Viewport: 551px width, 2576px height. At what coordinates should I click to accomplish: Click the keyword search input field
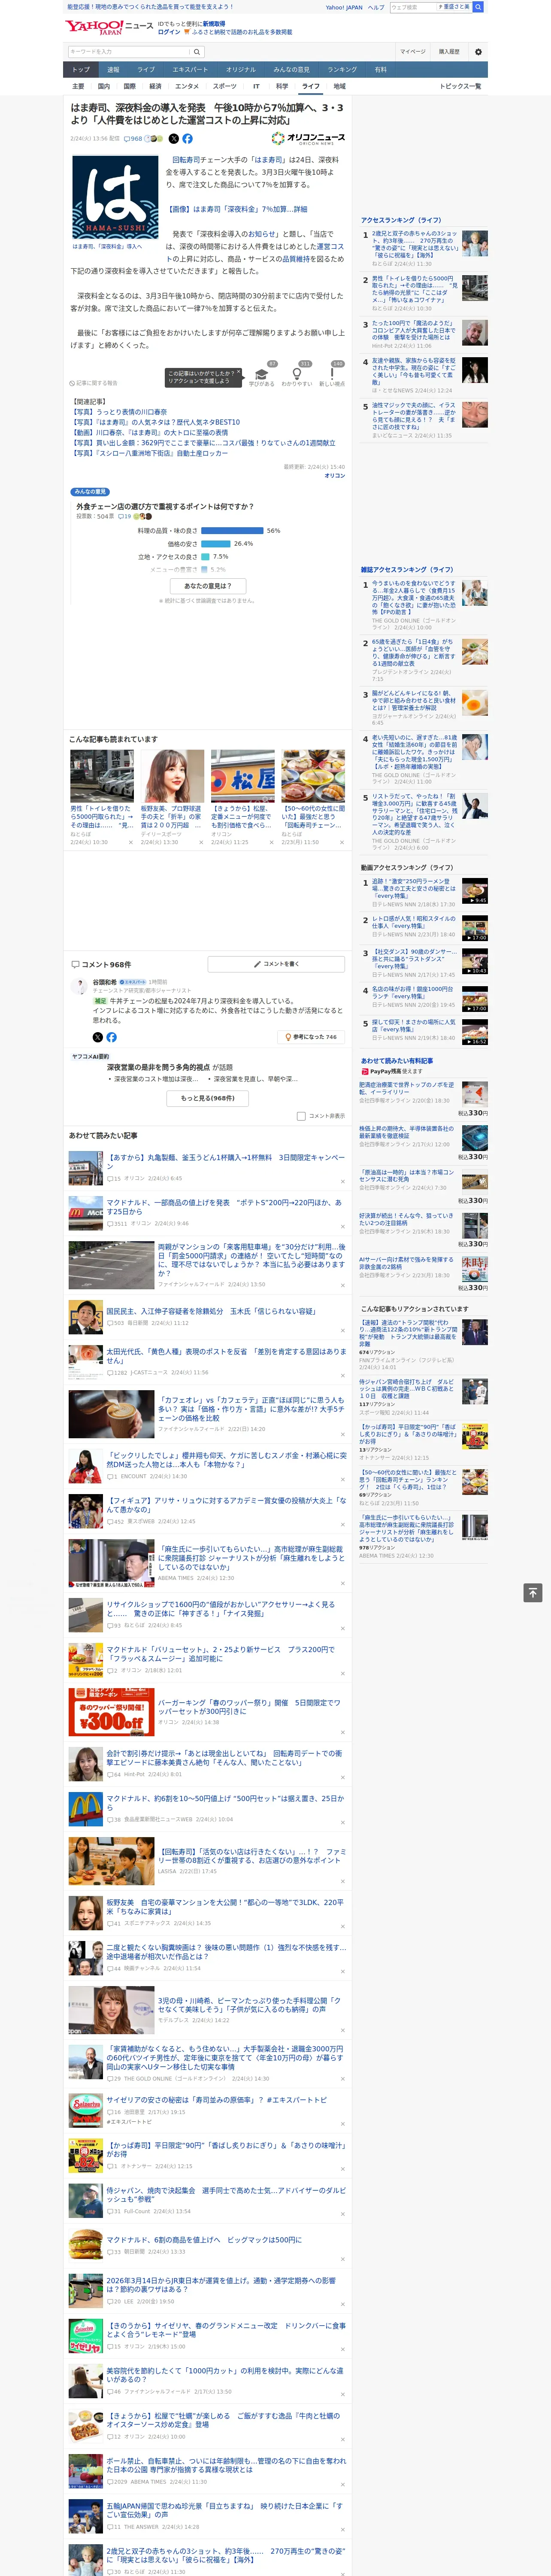[x=129, y=52]
